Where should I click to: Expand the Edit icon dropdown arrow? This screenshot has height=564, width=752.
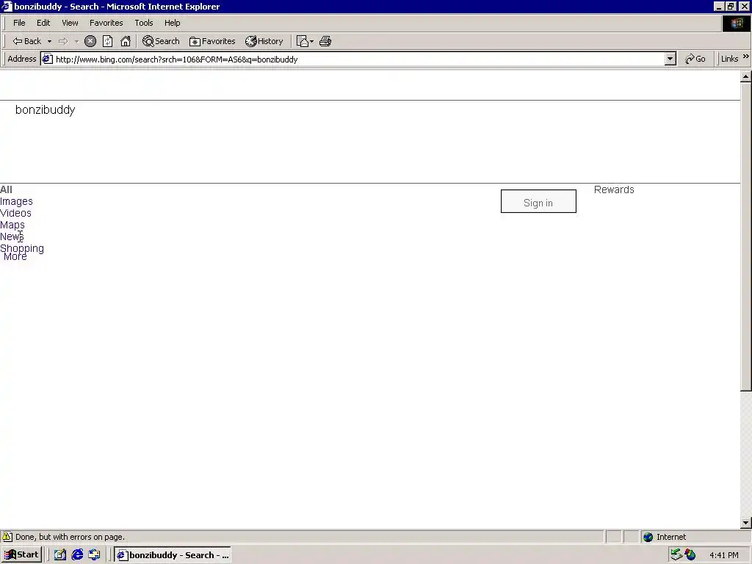[x=311, y=41]
